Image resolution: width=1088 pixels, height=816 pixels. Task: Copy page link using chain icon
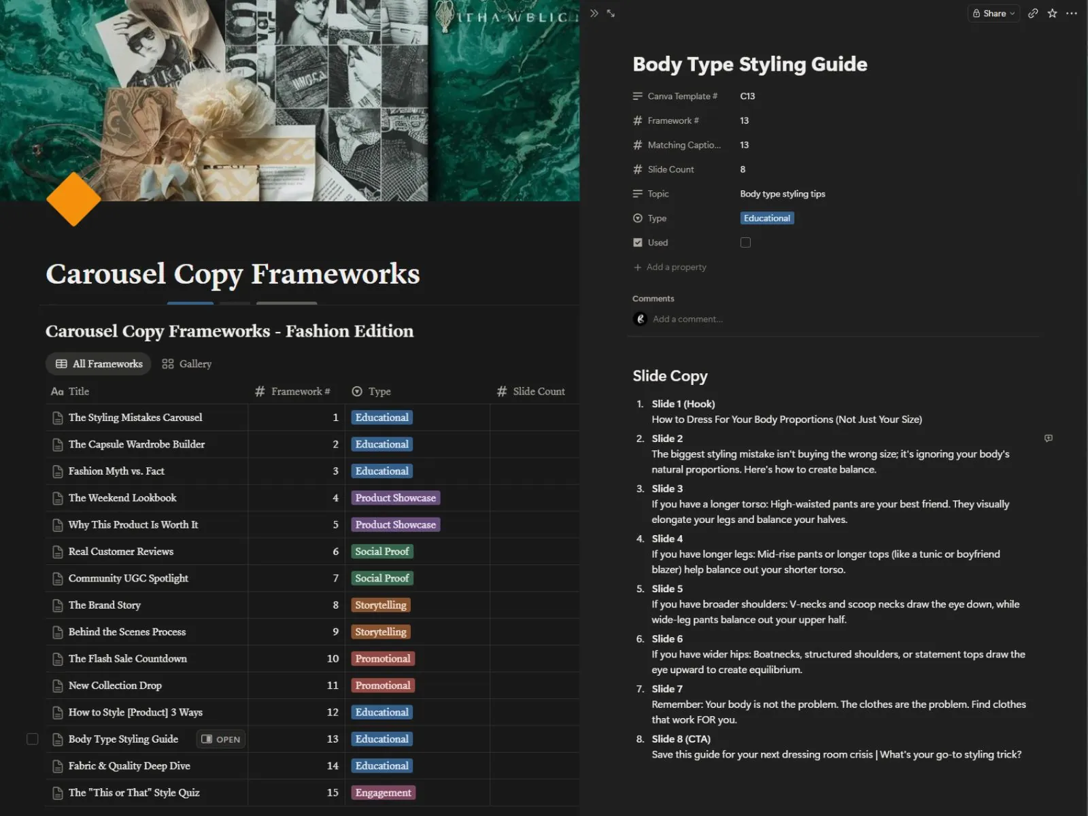click(x=1033, y=14)
